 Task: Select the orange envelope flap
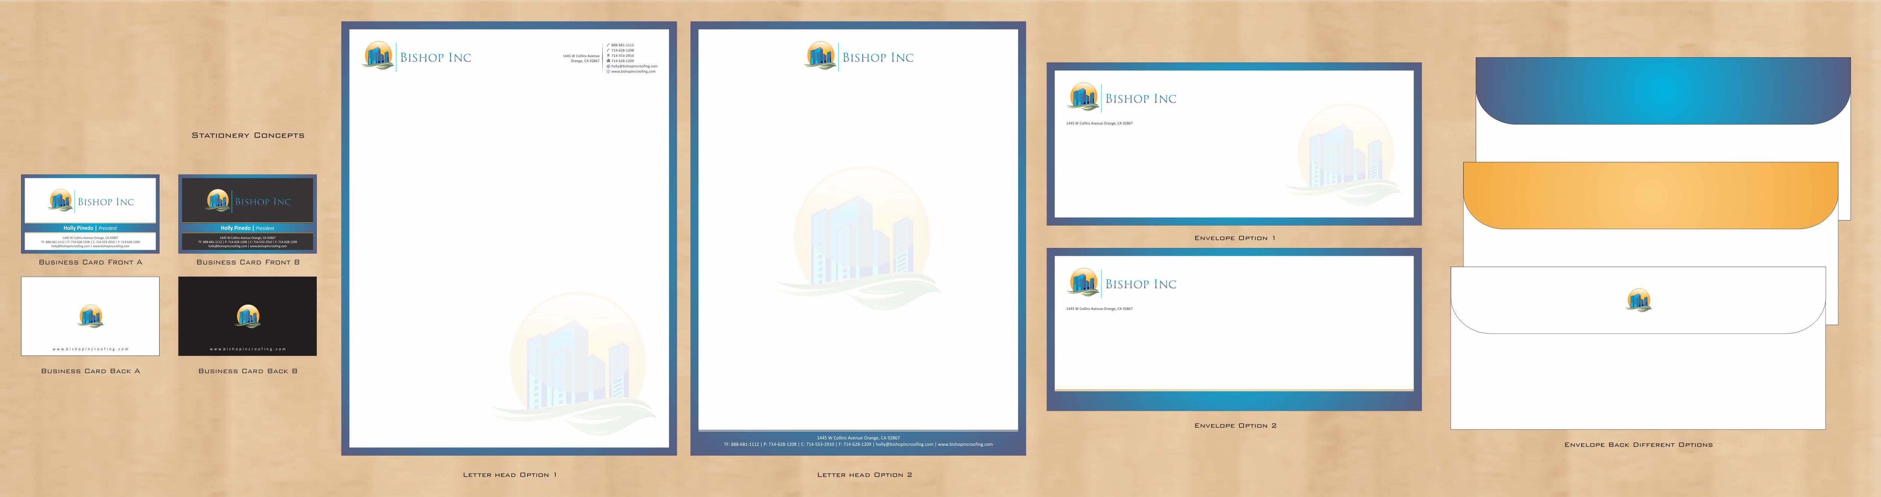pos(1650,196)
